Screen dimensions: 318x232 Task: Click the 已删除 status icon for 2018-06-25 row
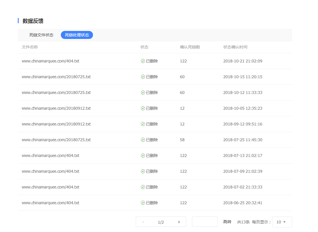click(143, 203)
